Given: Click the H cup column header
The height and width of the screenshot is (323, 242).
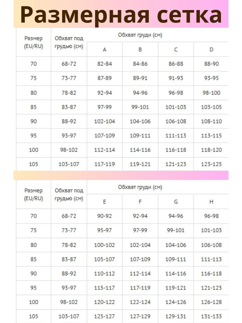Looking at the screenshot, I should pos(211,201).
